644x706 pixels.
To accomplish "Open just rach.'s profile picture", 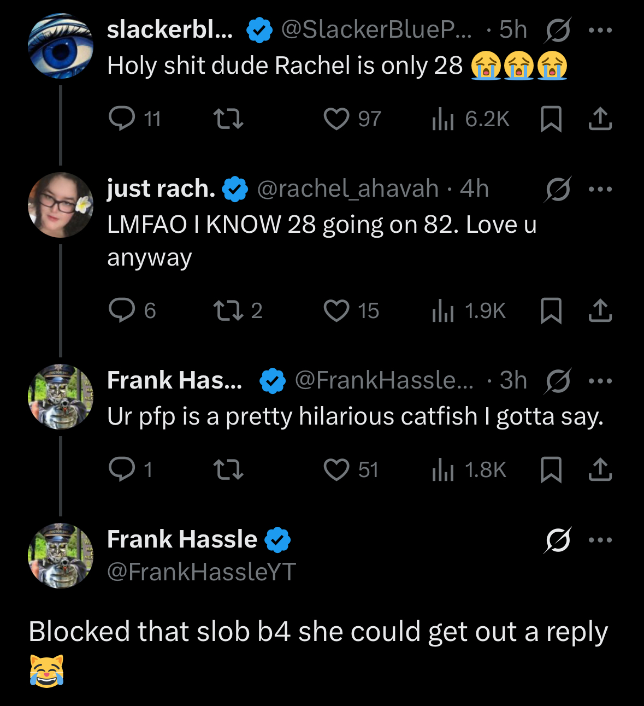I will (x=61, y=205).
